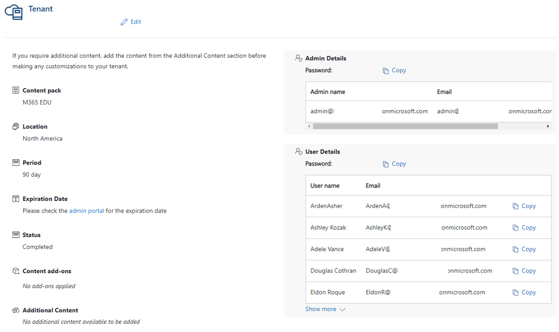
Task: Copy Ashley Kozak's email address
Action: (x=524, y=227)
